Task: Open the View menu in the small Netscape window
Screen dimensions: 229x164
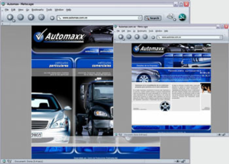Action: point(129,31)
